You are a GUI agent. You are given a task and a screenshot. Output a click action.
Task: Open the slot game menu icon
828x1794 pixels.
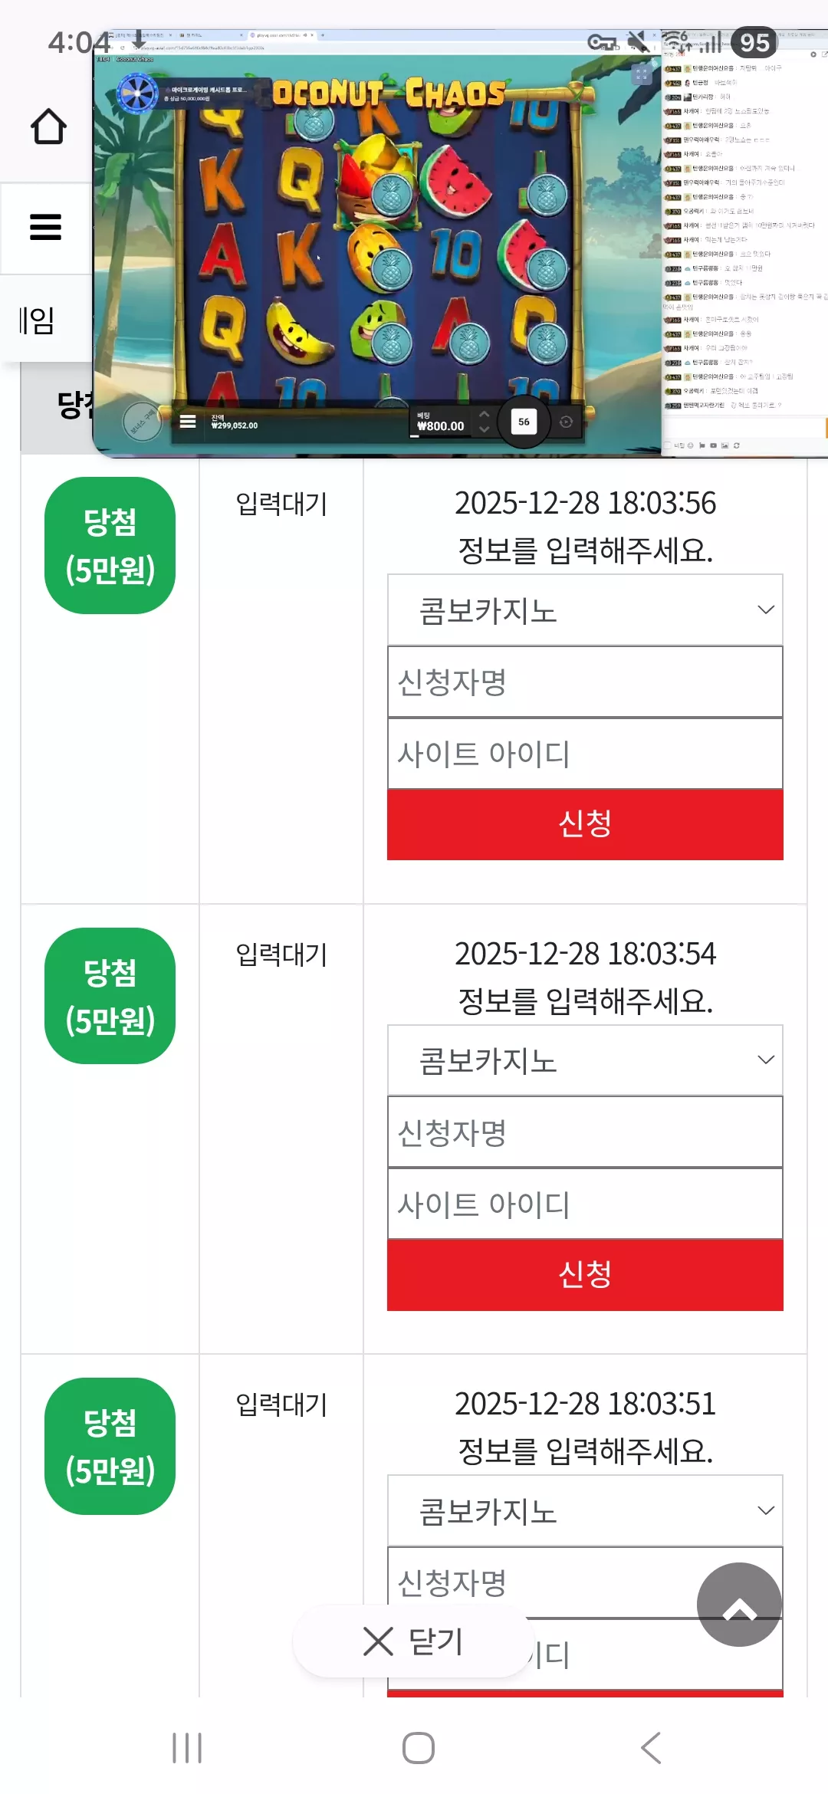pyautogui.click(x=188, y=421)
